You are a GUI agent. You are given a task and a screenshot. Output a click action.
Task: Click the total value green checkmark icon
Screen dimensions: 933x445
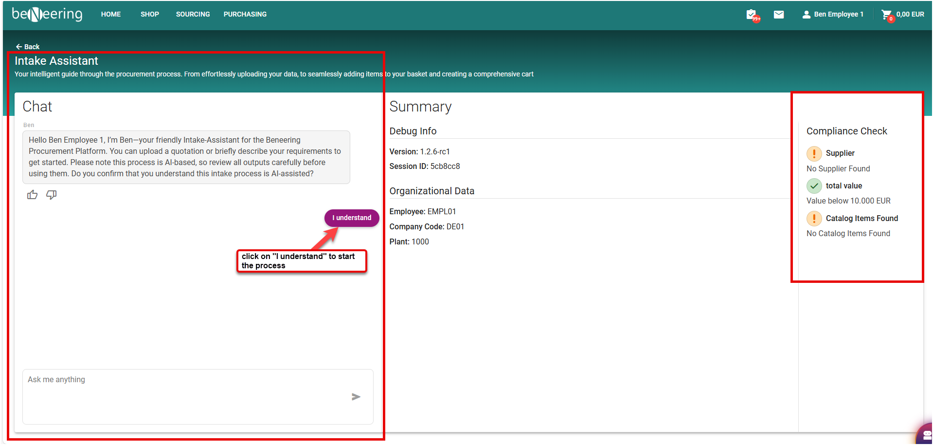point(814,186)
